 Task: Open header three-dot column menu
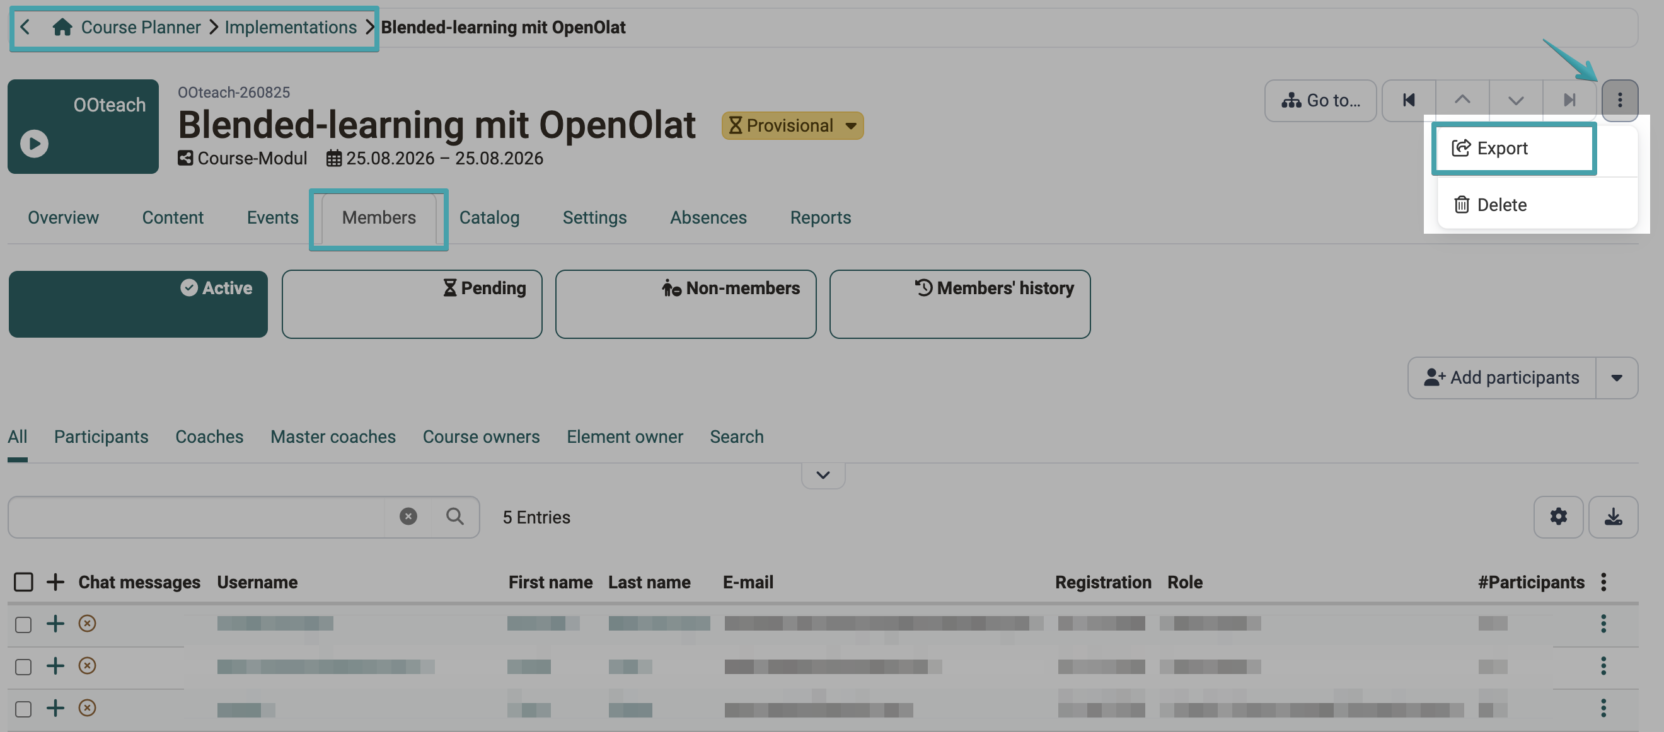click(1603, 582)
